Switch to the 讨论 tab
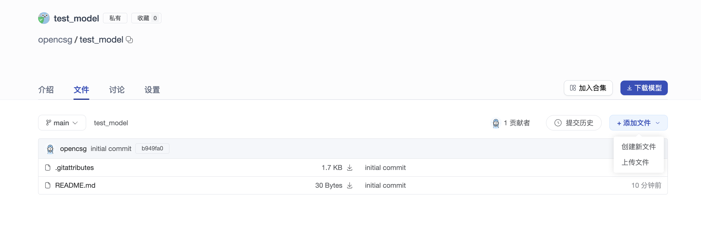701x226 pixels. point(117,90)
